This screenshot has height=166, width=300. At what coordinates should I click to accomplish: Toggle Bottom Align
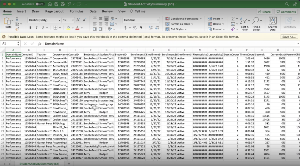106,18
